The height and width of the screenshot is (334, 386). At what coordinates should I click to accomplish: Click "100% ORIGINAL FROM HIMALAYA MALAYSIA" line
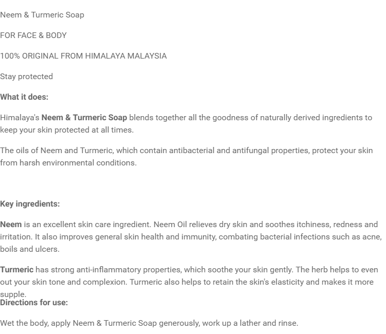tap(83, 56)
